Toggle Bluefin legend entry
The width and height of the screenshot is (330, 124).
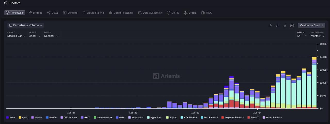tap(51, 118)
